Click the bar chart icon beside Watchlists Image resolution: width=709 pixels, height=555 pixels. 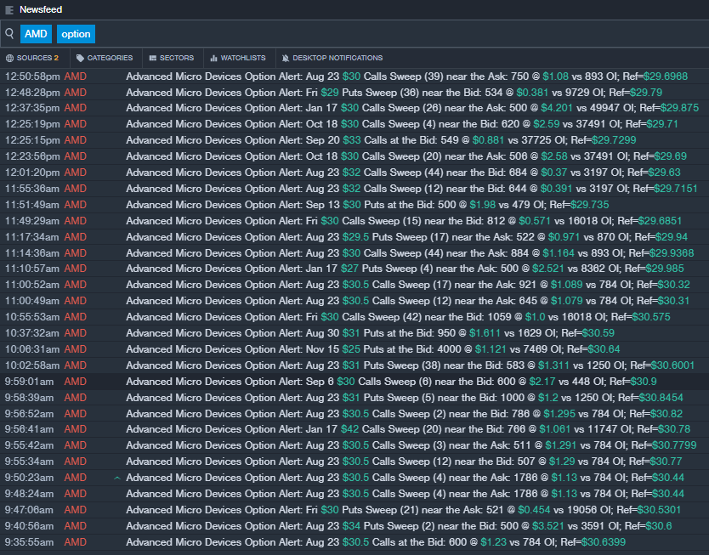213,58
